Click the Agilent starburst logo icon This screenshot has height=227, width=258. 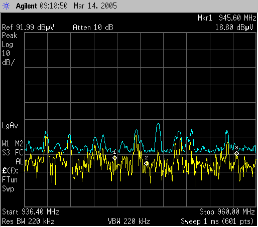coord(6,6)
